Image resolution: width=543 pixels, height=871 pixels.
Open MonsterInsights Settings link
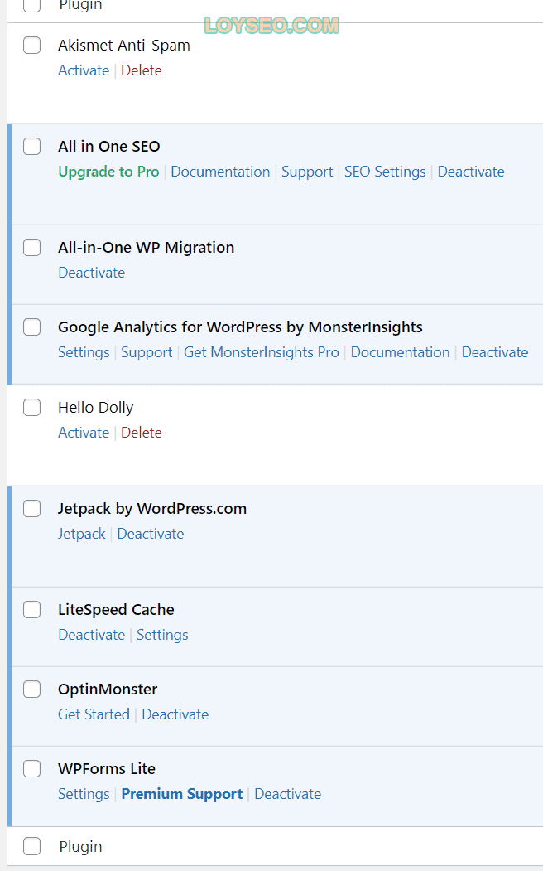click(84, 352)
